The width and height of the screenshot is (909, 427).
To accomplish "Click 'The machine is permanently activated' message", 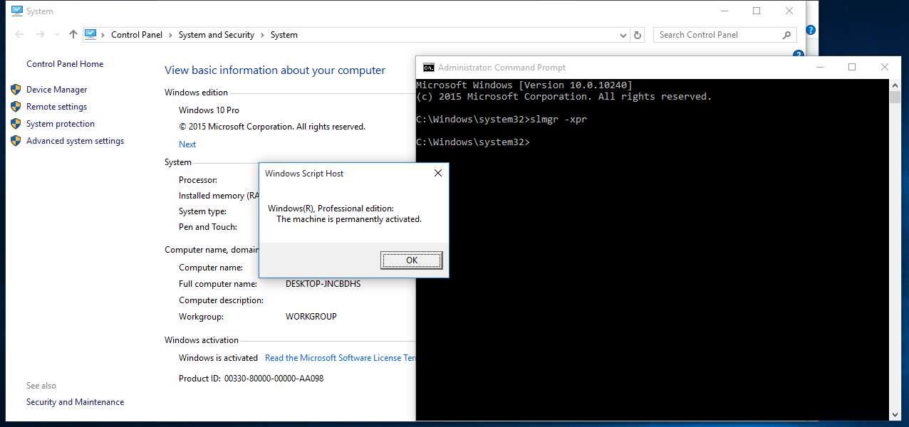I will (x=349, y=219).
